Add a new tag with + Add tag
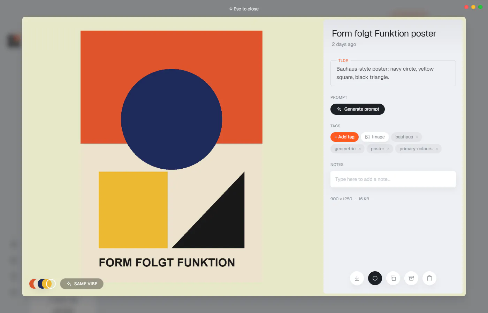 pyautogui.click(x=344, y=137)
